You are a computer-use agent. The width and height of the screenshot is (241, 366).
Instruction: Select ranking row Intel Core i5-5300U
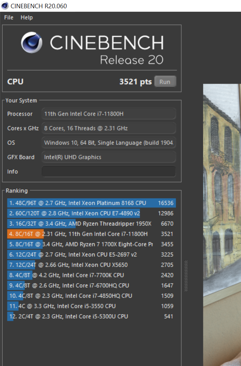click(92, 316)
